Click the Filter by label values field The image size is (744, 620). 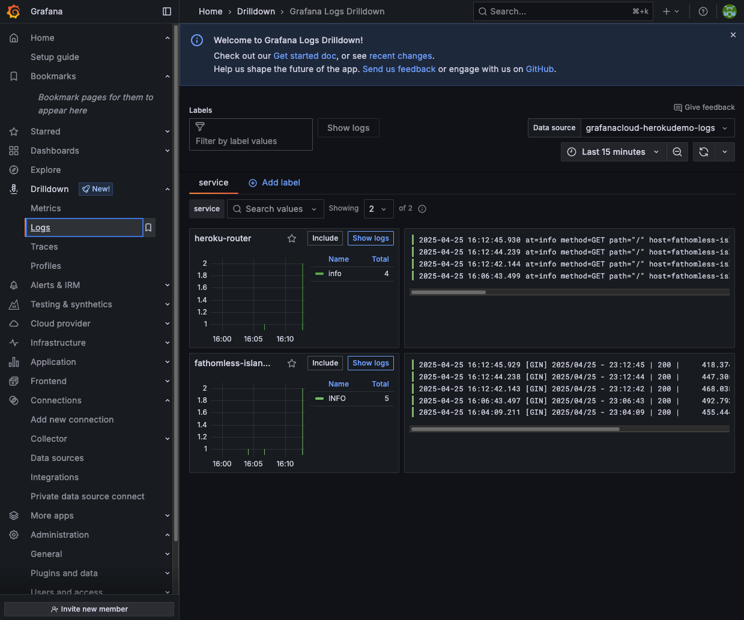pos(251,134)
